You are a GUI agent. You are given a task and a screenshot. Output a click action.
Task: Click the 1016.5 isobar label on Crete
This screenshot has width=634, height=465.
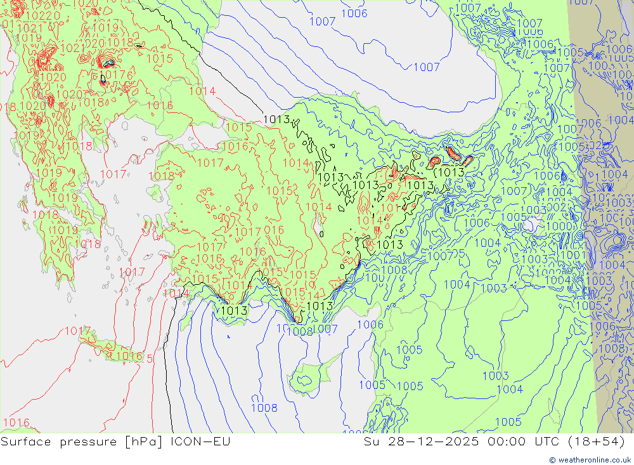(x=134, y=357)
